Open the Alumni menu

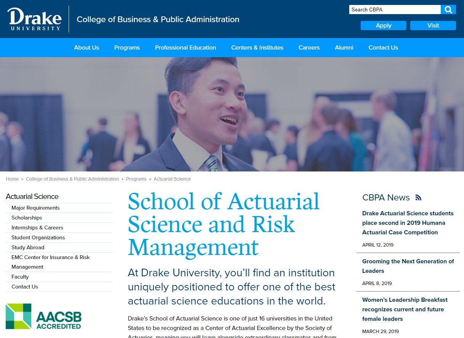tap(344, 48)
